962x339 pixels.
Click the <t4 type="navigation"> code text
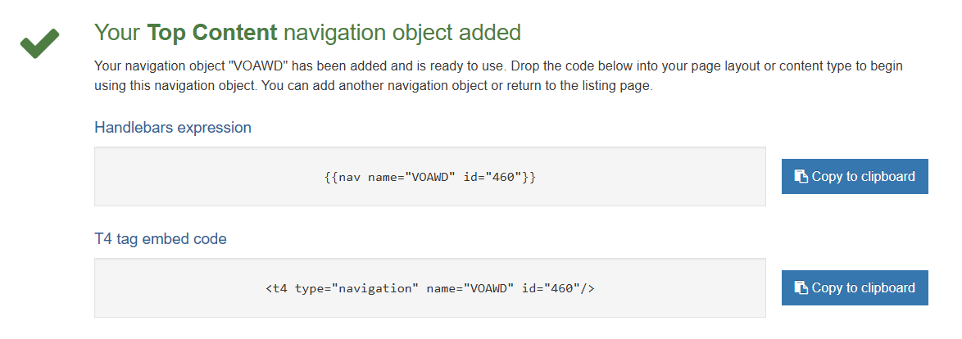tap(343, 288)
